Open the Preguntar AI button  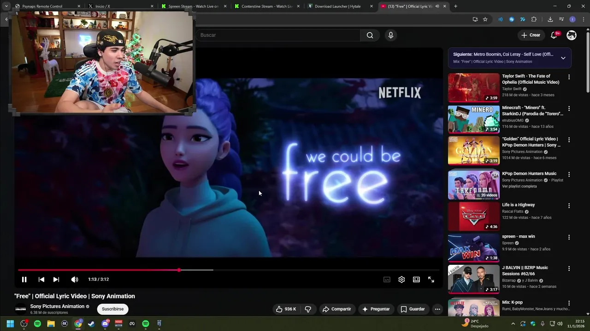coord(376,309)
